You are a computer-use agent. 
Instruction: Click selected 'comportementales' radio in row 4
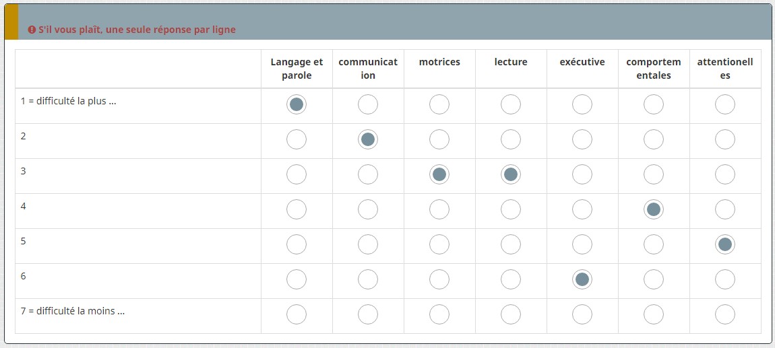654,209
